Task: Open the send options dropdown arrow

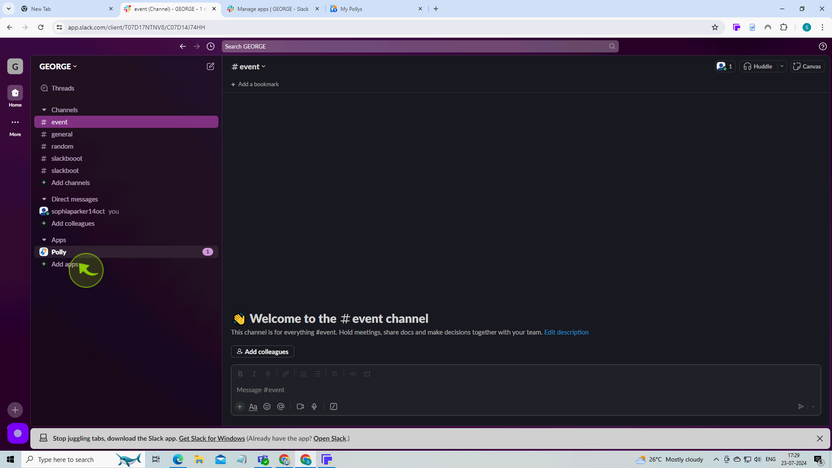Action: (x=813, y=406)
